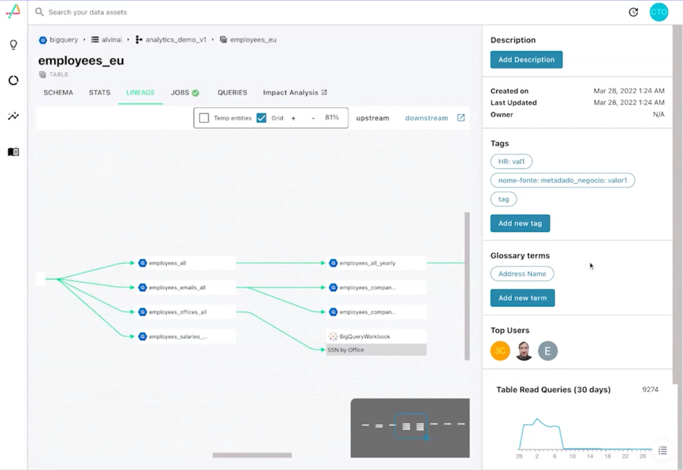The height and width of the screenshot is (470, 683).
Task: Open the CTO user avatar
Action: [x=659, y=12]
